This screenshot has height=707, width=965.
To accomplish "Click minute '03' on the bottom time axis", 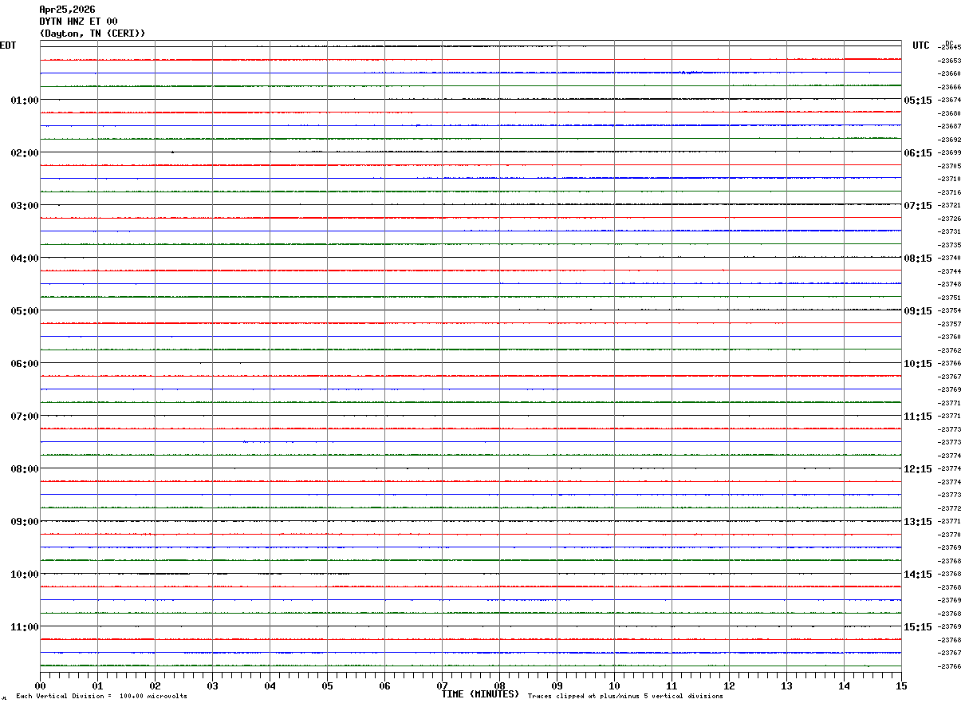I will [212, 685].
